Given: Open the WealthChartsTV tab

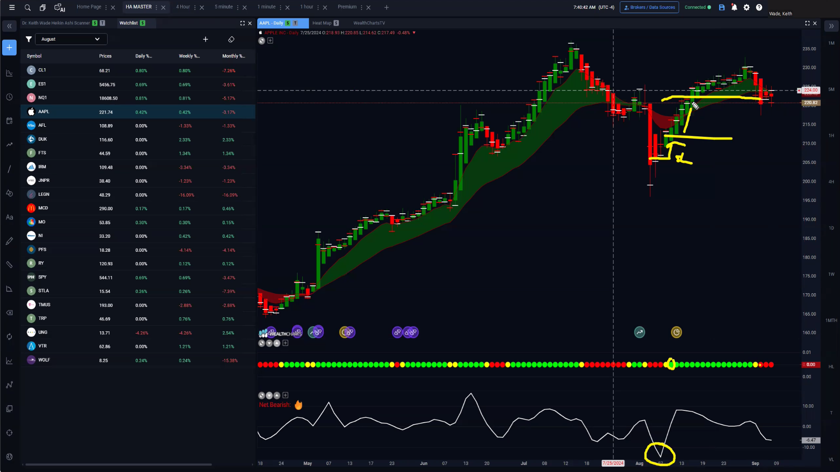Looking at the screenshot, I should click(x=369, y=23).
